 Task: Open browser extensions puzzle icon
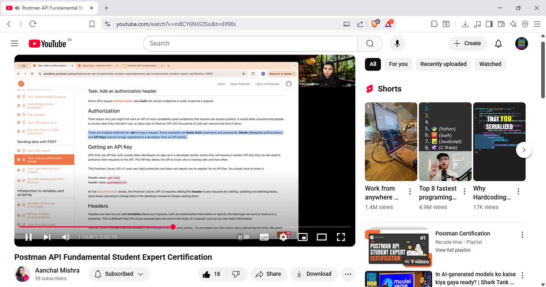(434, 24)
